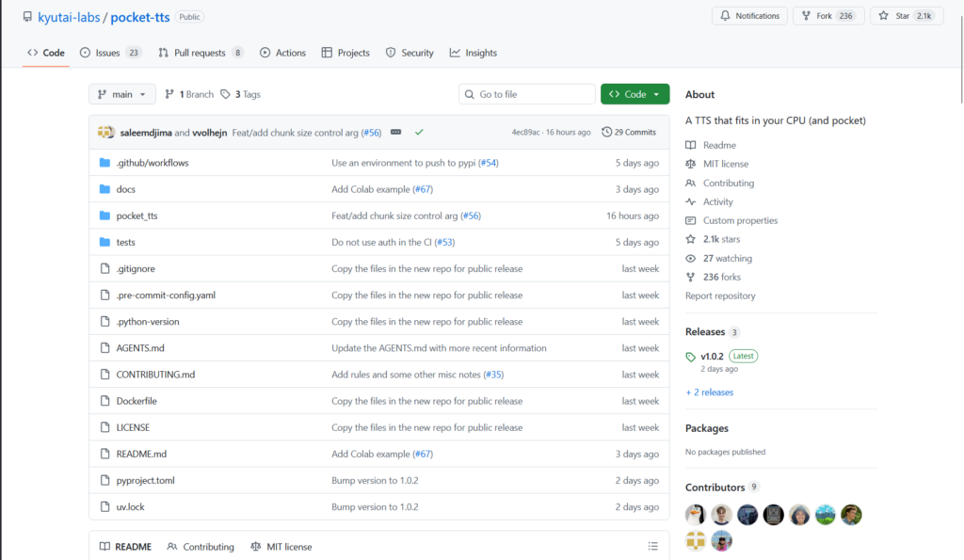Switch to the Pull requests tab

(x=201, y=53)
